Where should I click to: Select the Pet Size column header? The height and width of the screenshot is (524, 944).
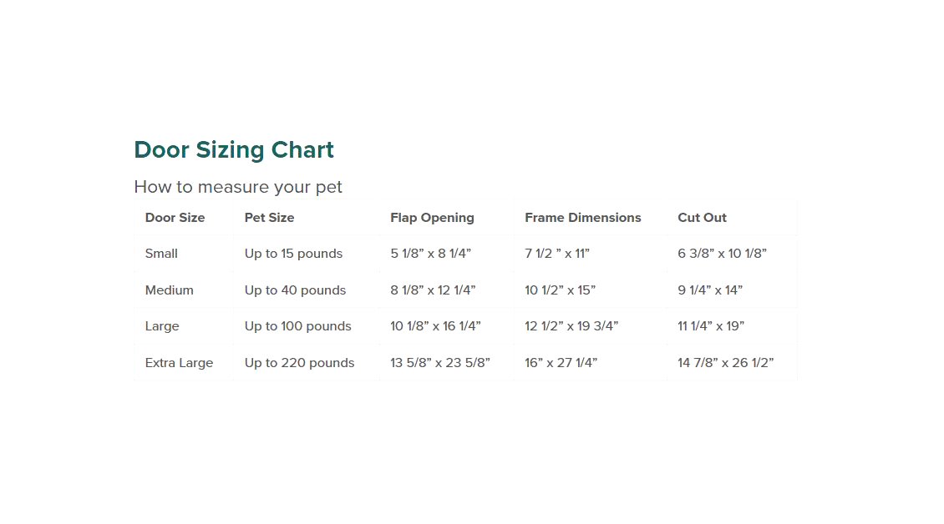tap(269, 218)
